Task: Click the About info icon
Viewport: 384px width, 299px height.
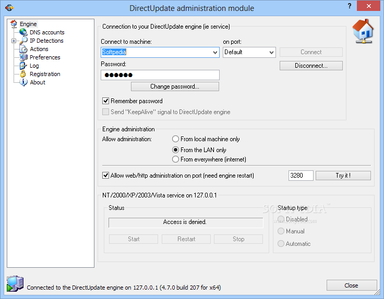Action: (23, 82)
